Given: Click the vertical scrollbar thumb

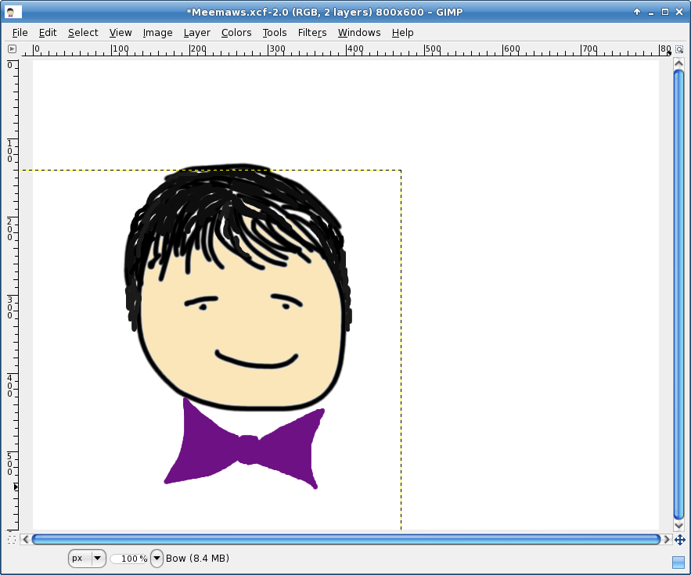Looking at the screenshot, I should (678, 295).
